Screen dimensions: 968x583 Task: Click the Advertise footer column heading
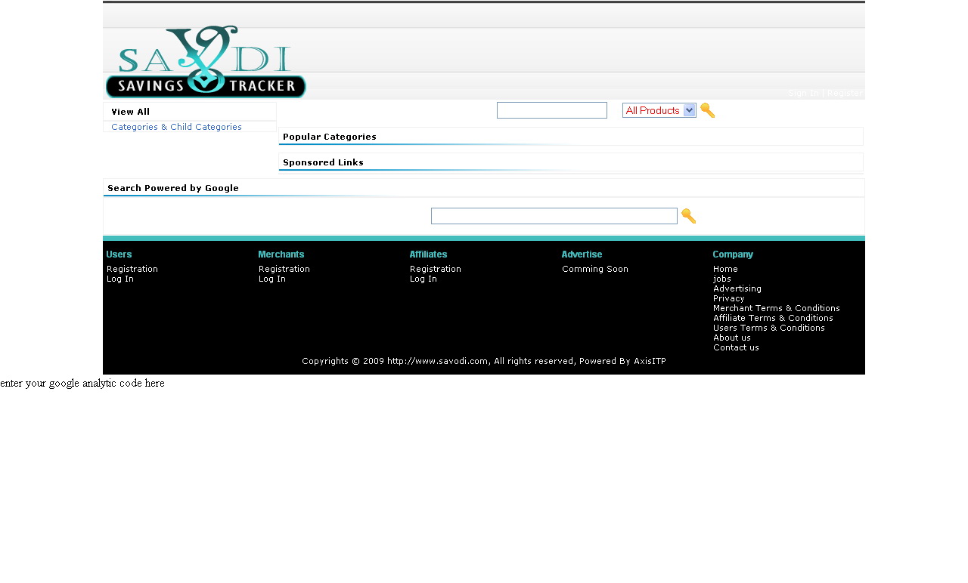[582, 254]
